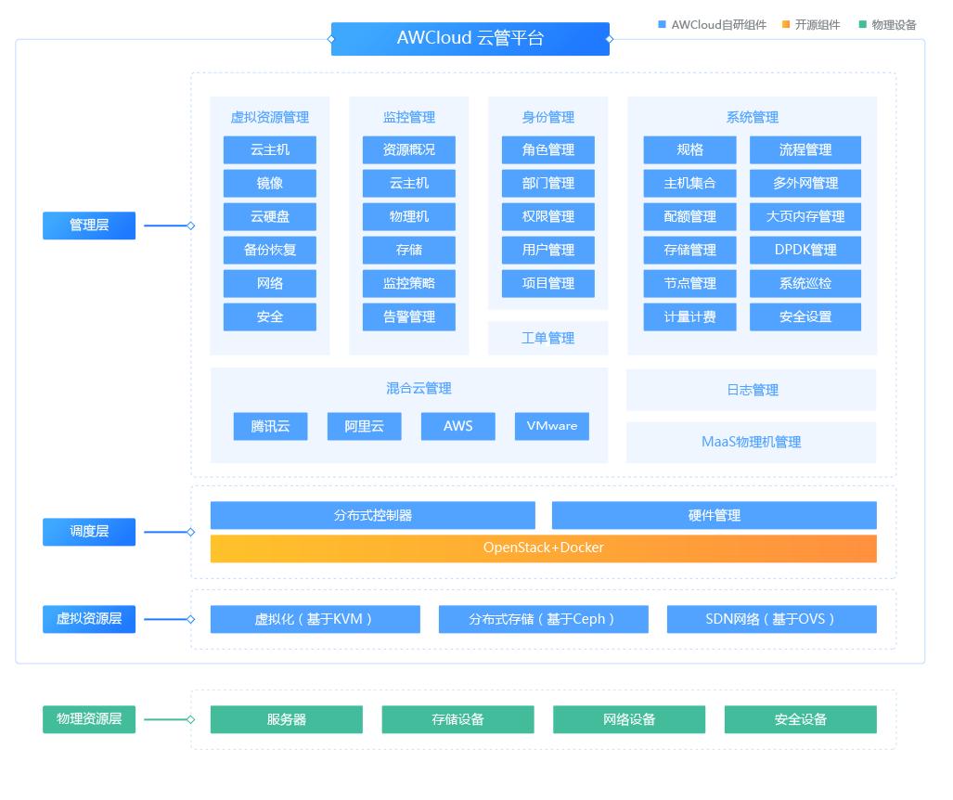
Task: Open the MaaS物理机管理 panel
Action: [751, 443]
